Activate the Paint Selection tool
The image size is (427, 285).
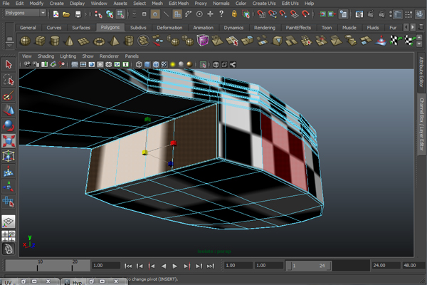tap(9, 95)
